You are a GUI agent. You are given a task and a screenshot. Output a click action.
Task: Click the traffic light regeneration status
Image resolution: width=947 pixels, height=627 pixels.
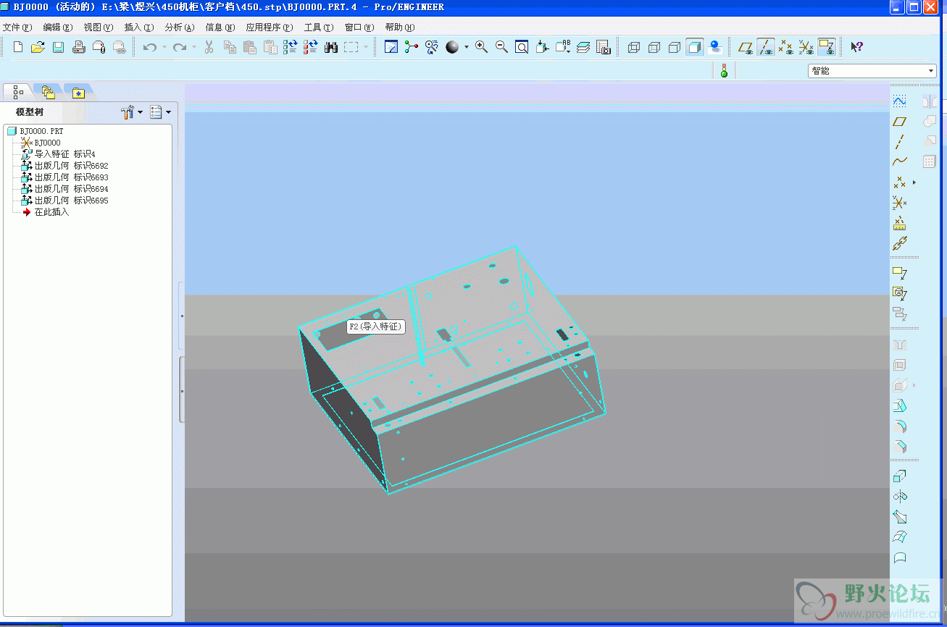[x=723, y=71]
